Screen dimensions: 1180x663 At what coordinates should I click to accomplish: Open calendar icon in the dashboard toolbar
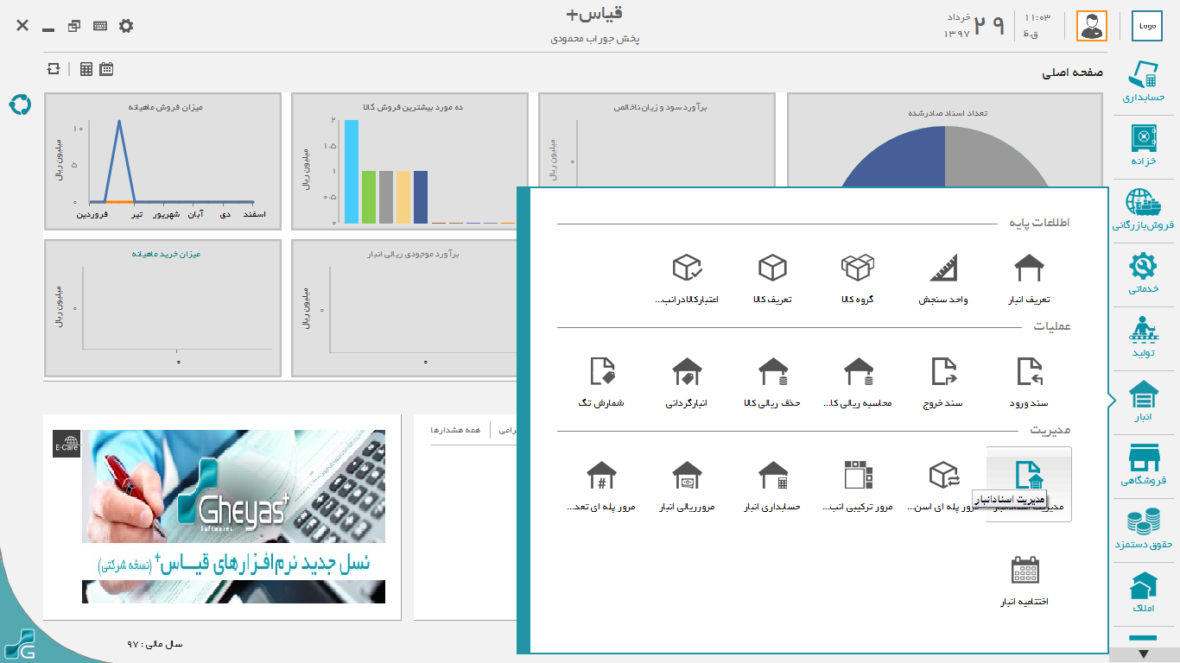point(106,69)
